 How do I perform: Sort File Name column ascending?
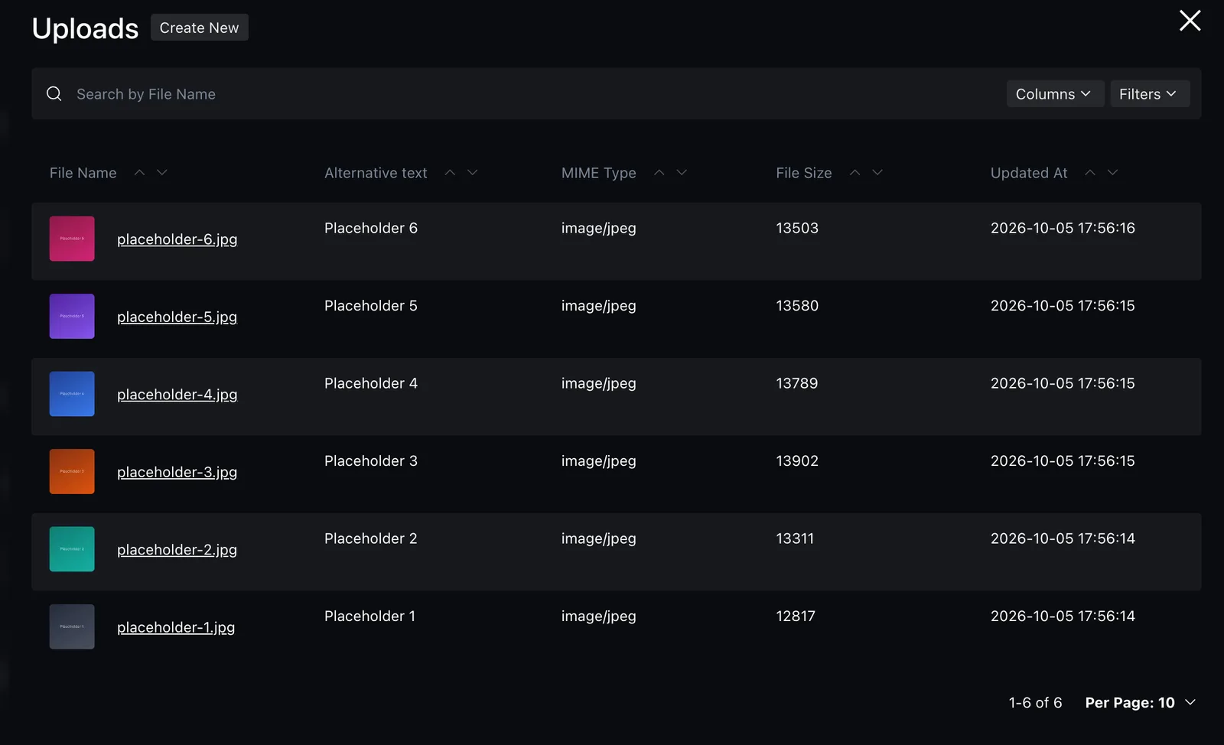(x=139, y=173)
